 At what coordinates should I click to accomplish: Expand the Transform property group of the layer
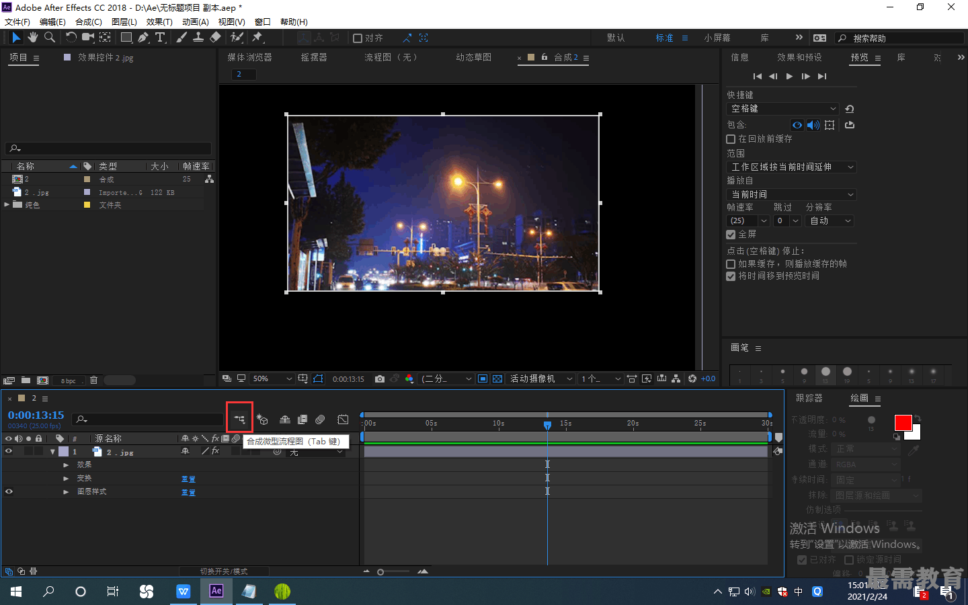pos(66,479)
